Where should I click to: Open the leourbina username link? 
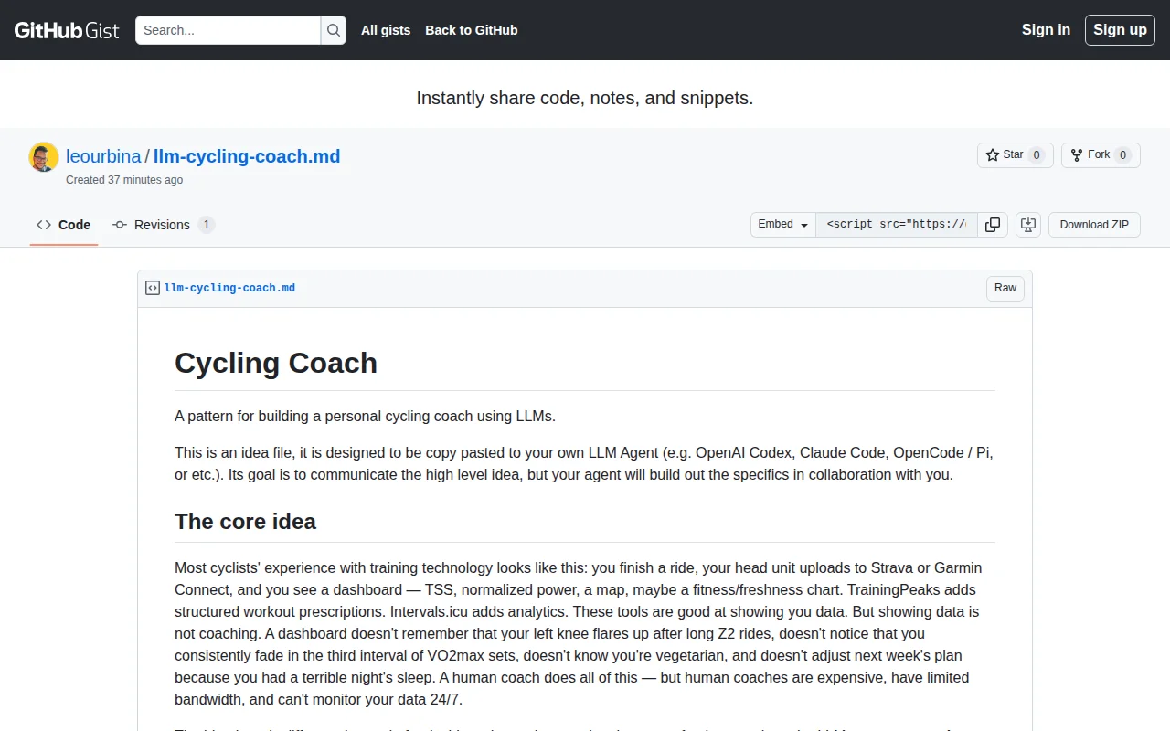point(103,156)
